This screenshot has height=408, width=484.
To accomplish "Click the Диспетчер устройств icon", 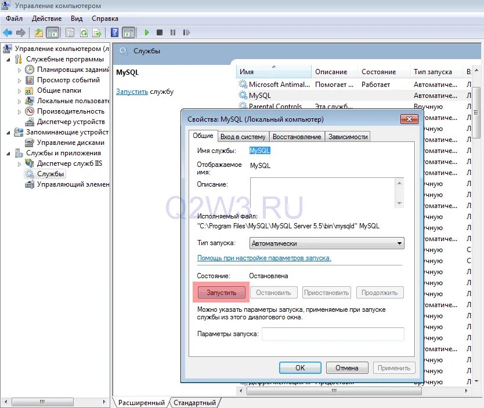I will 30,122.
